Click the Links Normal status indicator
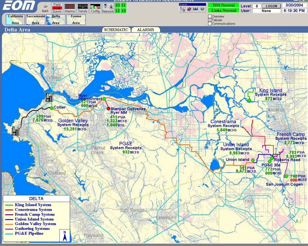Screen dimensions: 308x246 coord(224,10)
